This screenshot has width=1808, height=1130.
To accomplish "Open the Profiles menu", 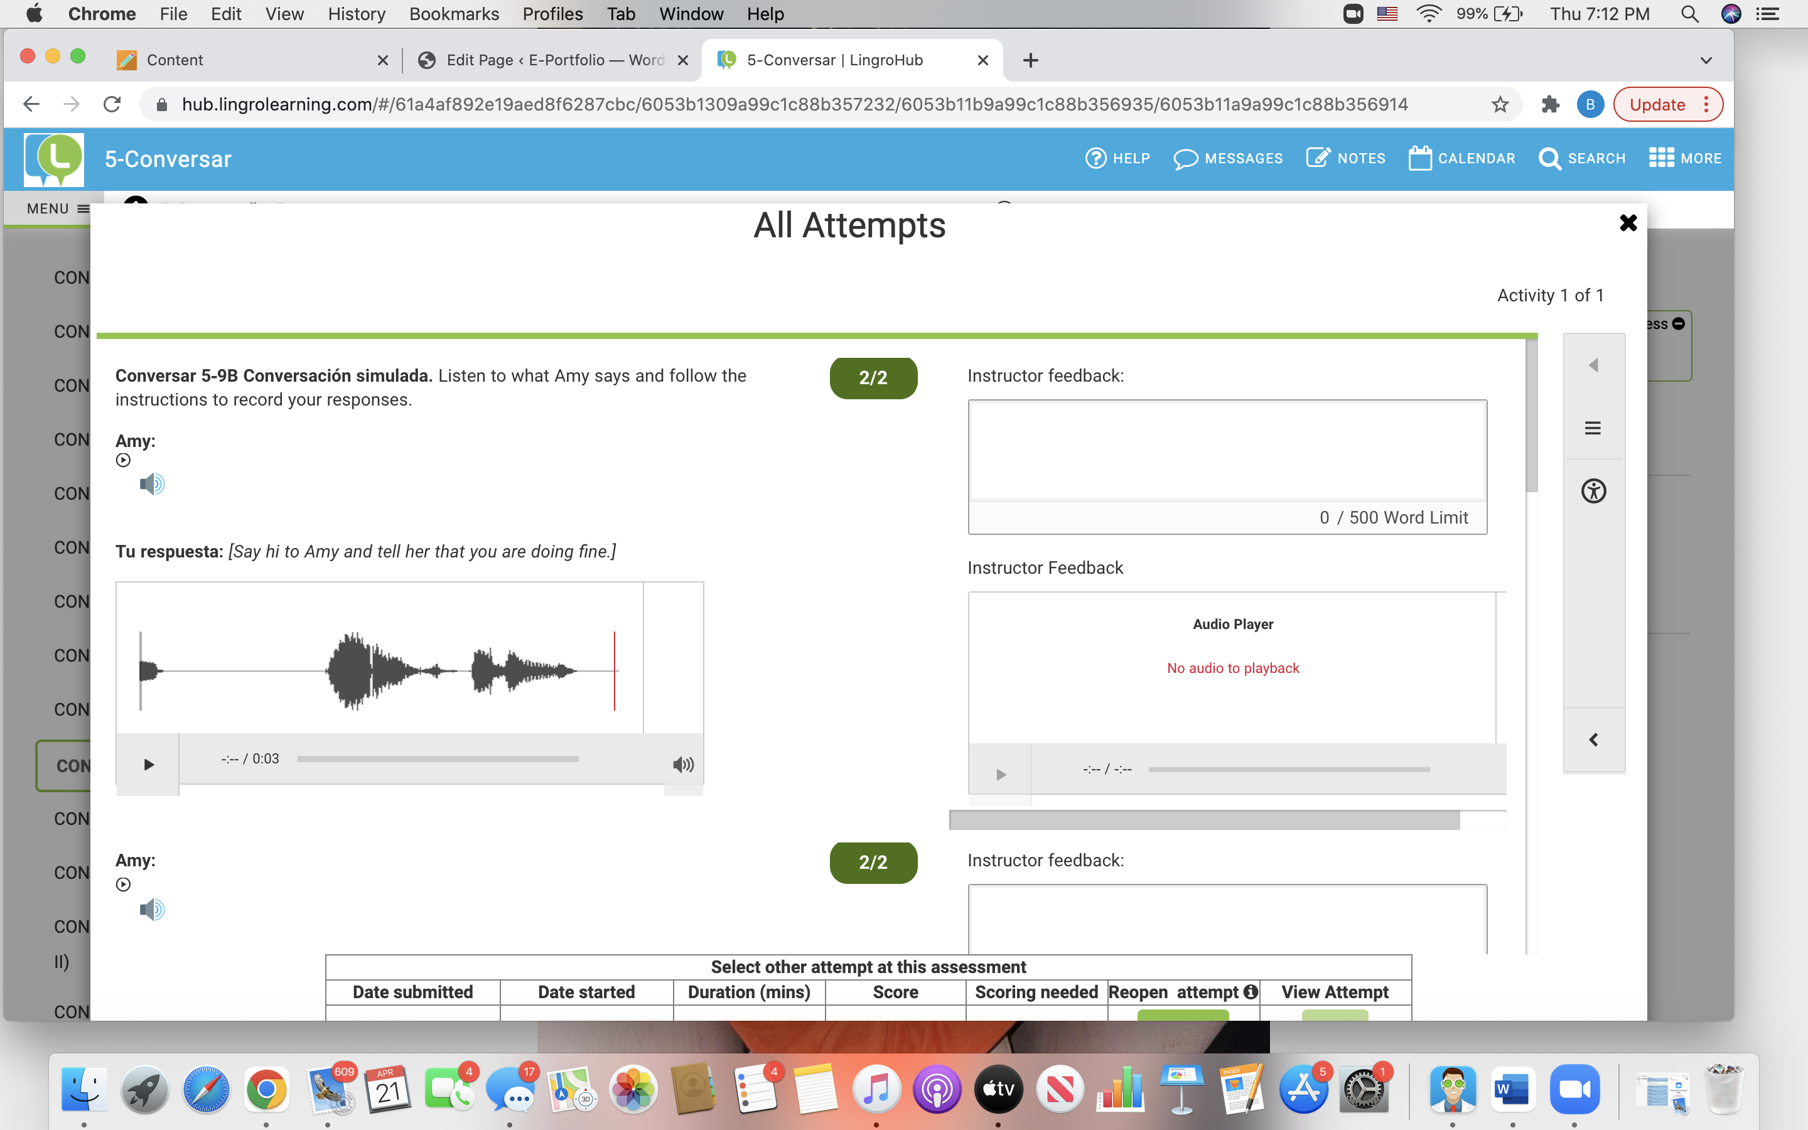I will (x=552, y=13).
